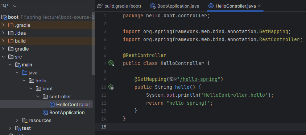Click the Gradle elephant icon on build.gradle tab
The height and width of the screenshot is (135, 306).
click(x=100, y=6)
